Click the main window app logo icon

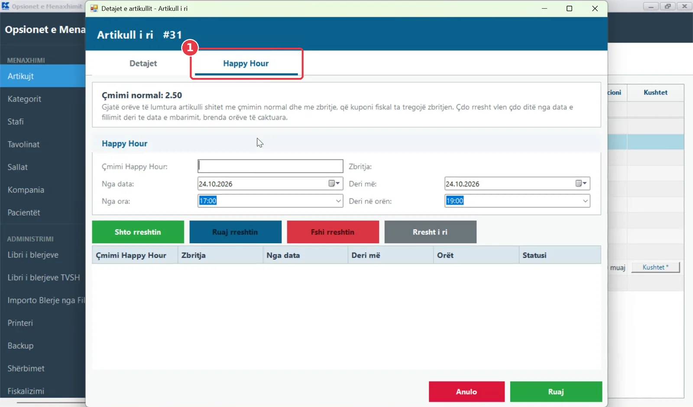[x=5, y=6]
